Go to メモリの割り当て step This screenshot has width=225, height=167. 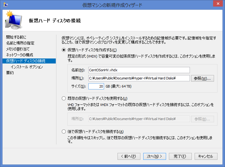(x=18, y=49)
